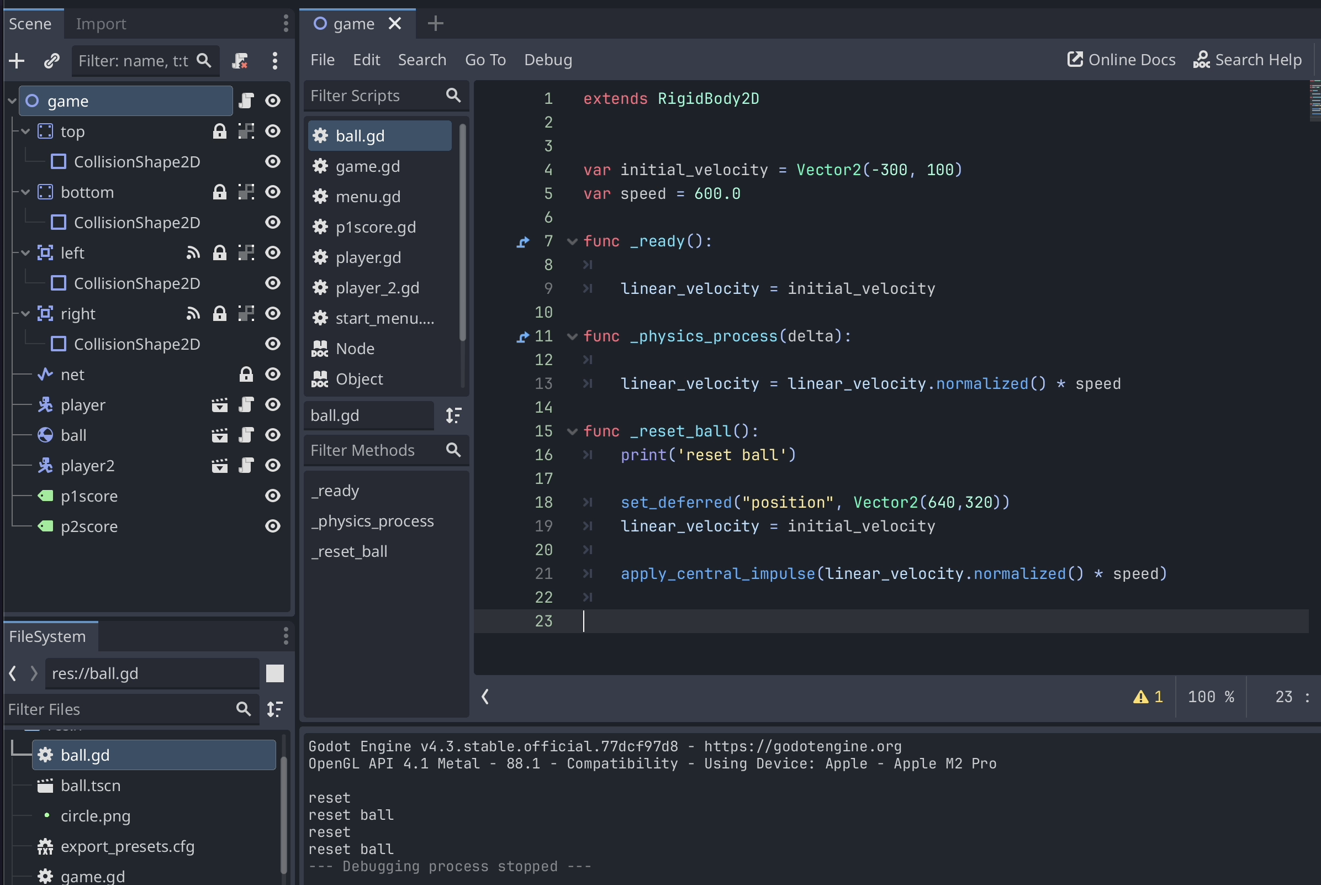The width and height of the screenshot is (1321, 885).
Task: Hide the left node
Action: tap(273, 253)
